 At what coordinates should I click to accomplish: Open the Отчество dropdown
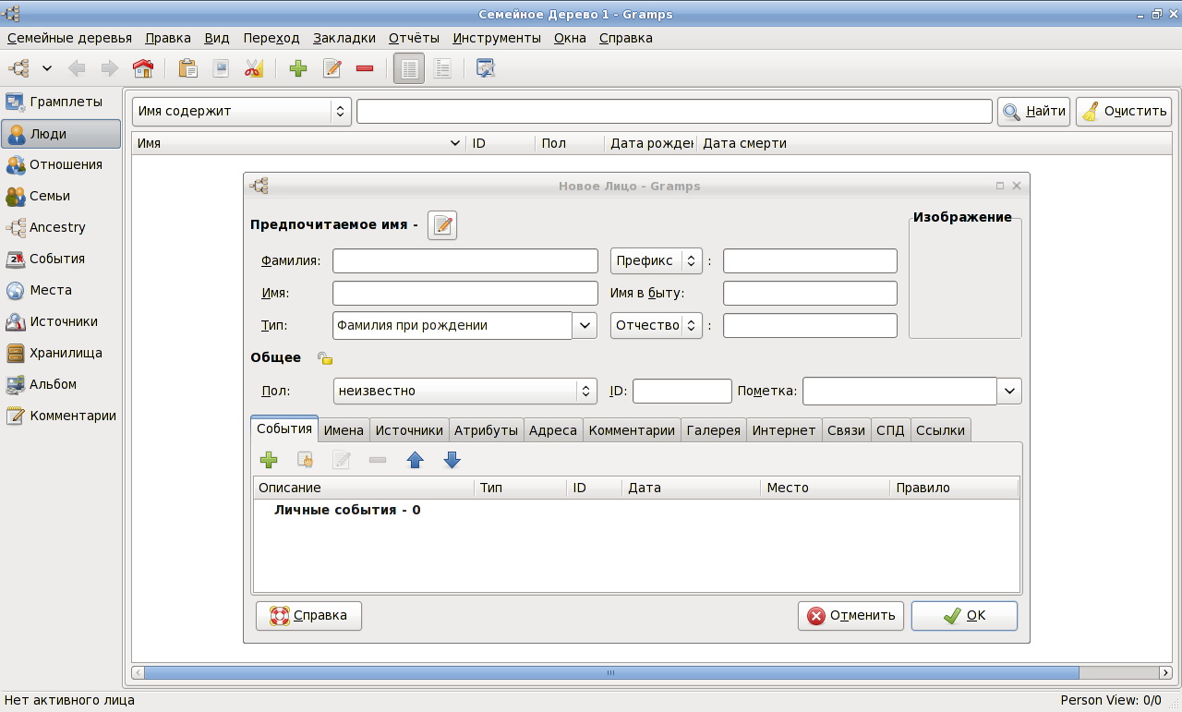657,325
